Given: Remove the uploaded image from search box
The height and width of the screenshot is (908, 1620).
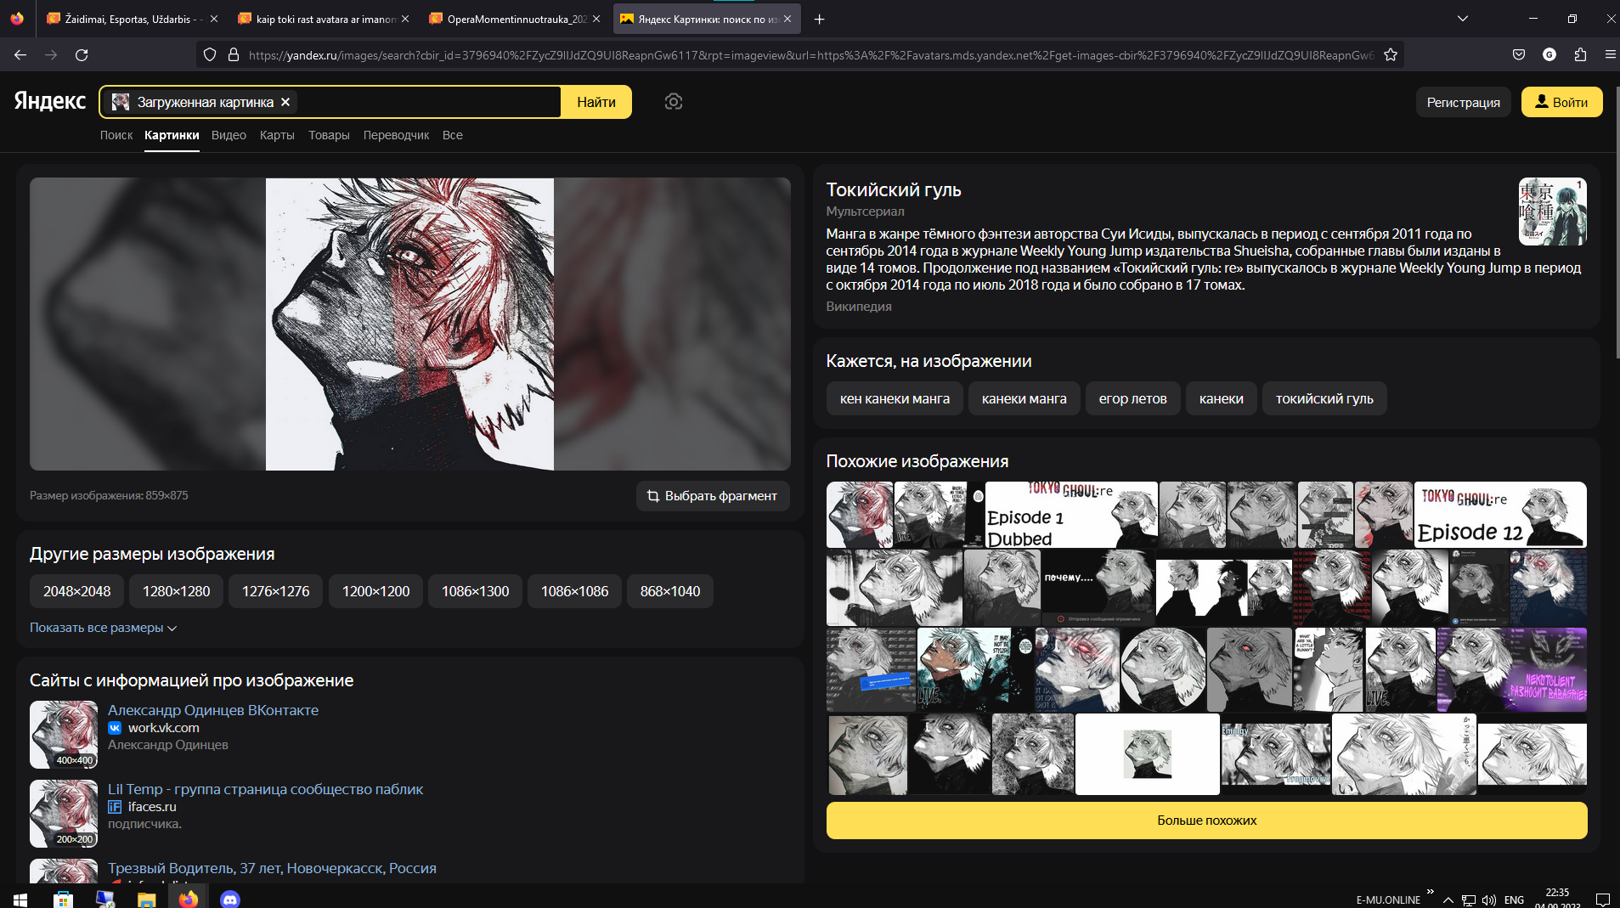Looking at the screenshot, I should point(286,102).
